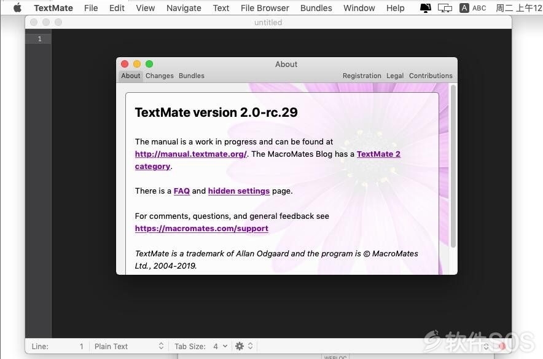Open the Plain Text language dropdown
This screenshot has width=543, height=359.
(129, 346)
